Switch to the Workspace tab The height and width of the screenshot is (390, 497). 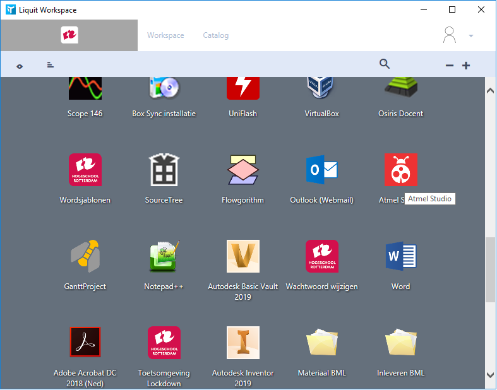165,35
